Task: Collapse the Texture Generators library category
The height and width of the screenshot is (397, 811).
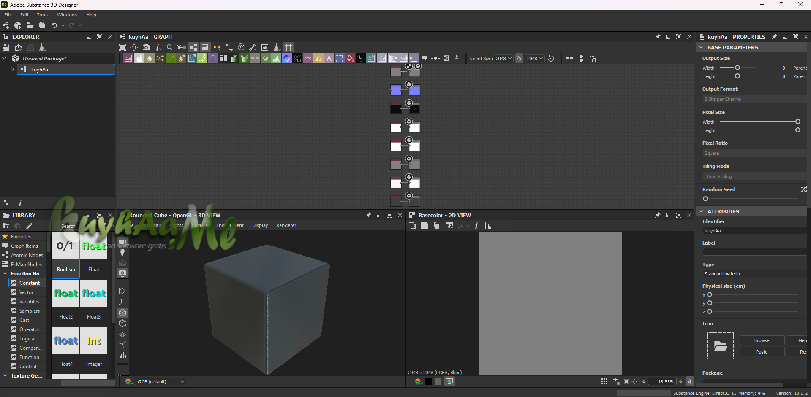Action: [5, 375]
